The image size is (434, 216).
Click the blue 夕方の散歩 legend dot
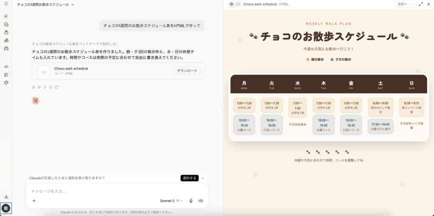point(332,59)
